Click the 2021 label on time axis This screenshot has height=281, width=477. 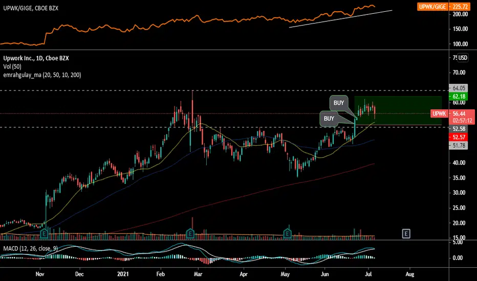[x=123, y=274]
